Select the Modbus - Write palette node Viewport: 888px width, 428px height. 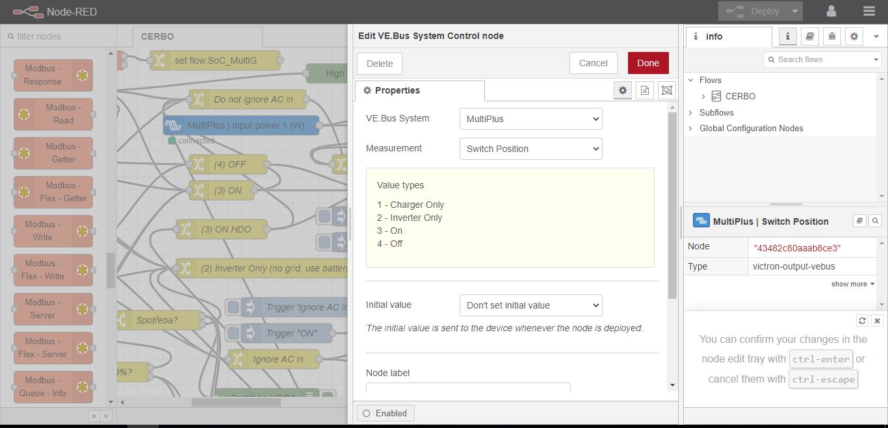(53, 231)
